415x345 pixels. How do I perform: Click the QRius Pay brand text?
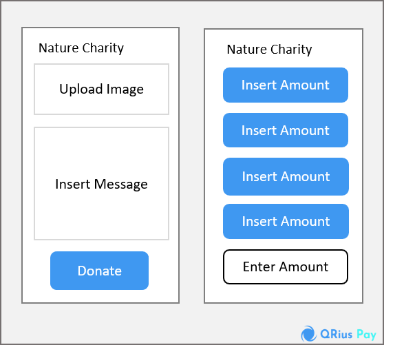coord(348,335)
